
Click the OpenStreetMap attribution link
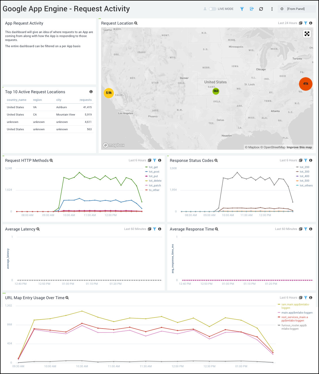274,147
